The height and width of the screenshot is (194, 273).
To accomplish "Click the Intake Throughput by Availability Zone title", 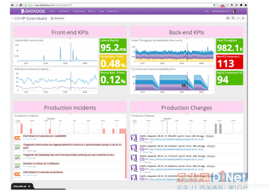I will pos(157,40).
